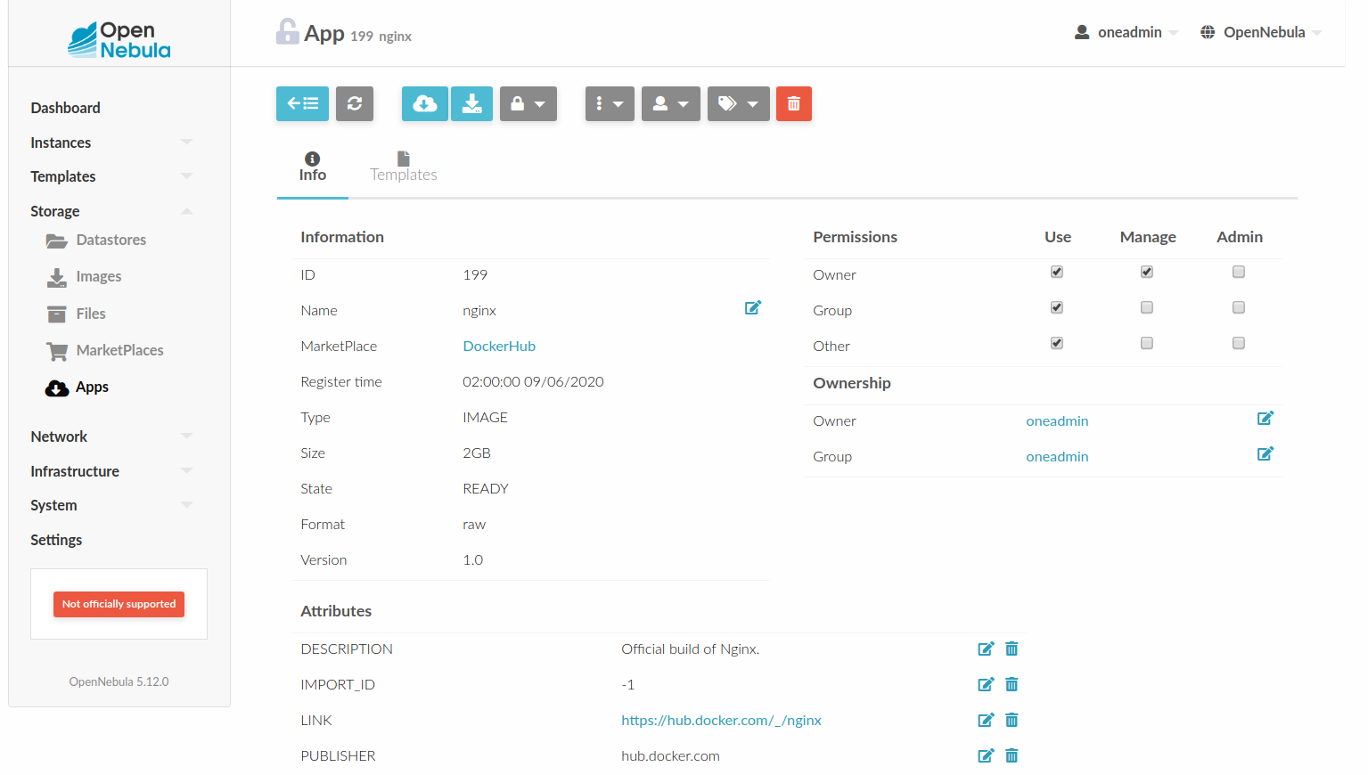1368x775 pixels.
Task: Edit the PUBLISHER attribute
Action: (x=986, y=755)
